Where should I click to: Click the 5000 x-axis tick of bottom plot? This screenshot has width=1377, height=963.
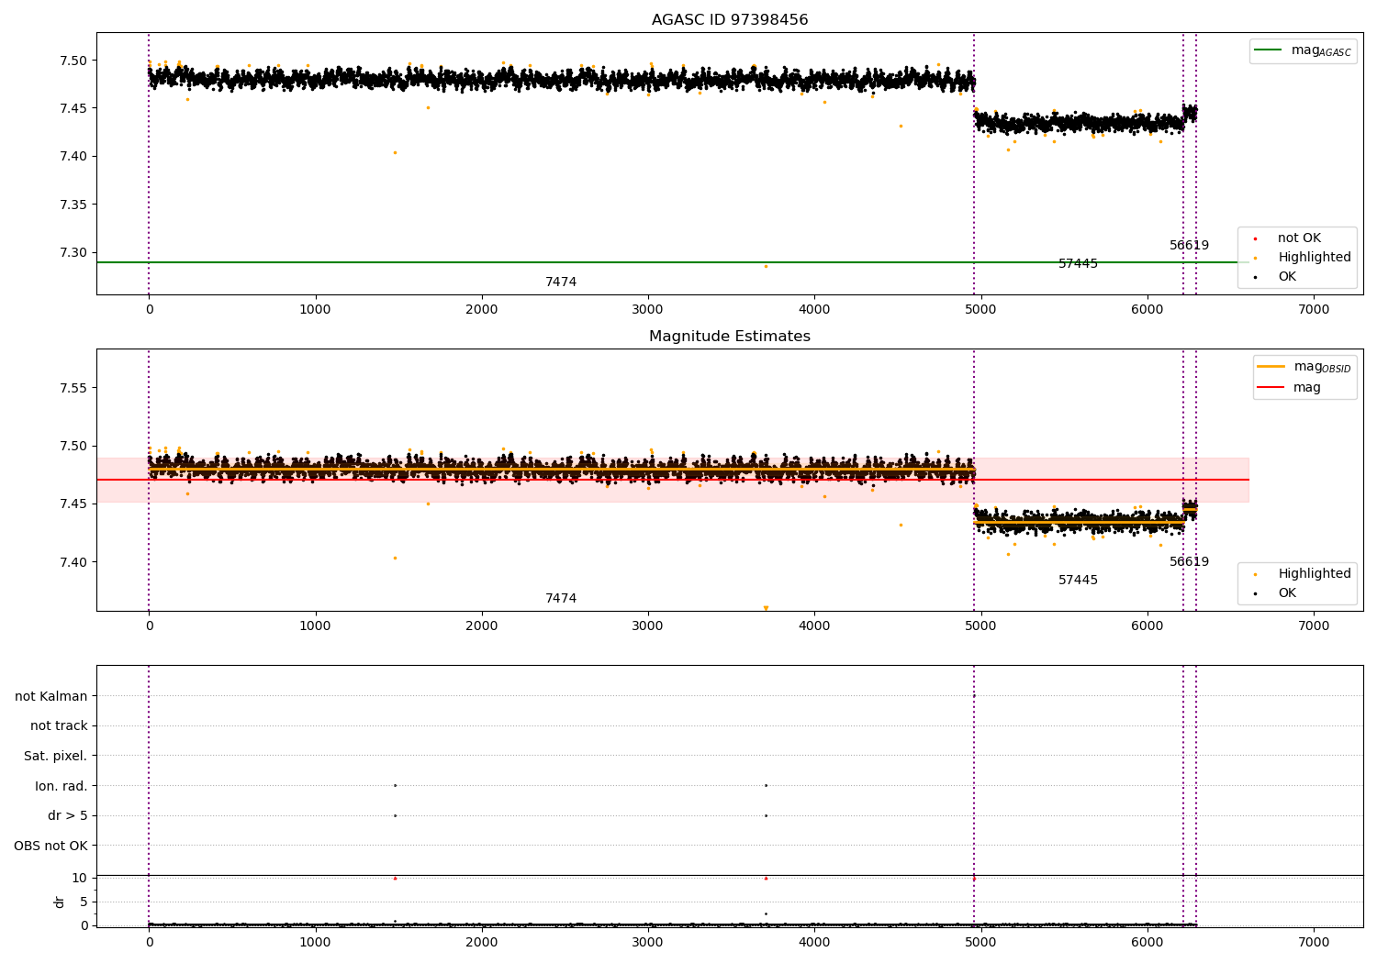pyautogui.click(x=981, y=943)
